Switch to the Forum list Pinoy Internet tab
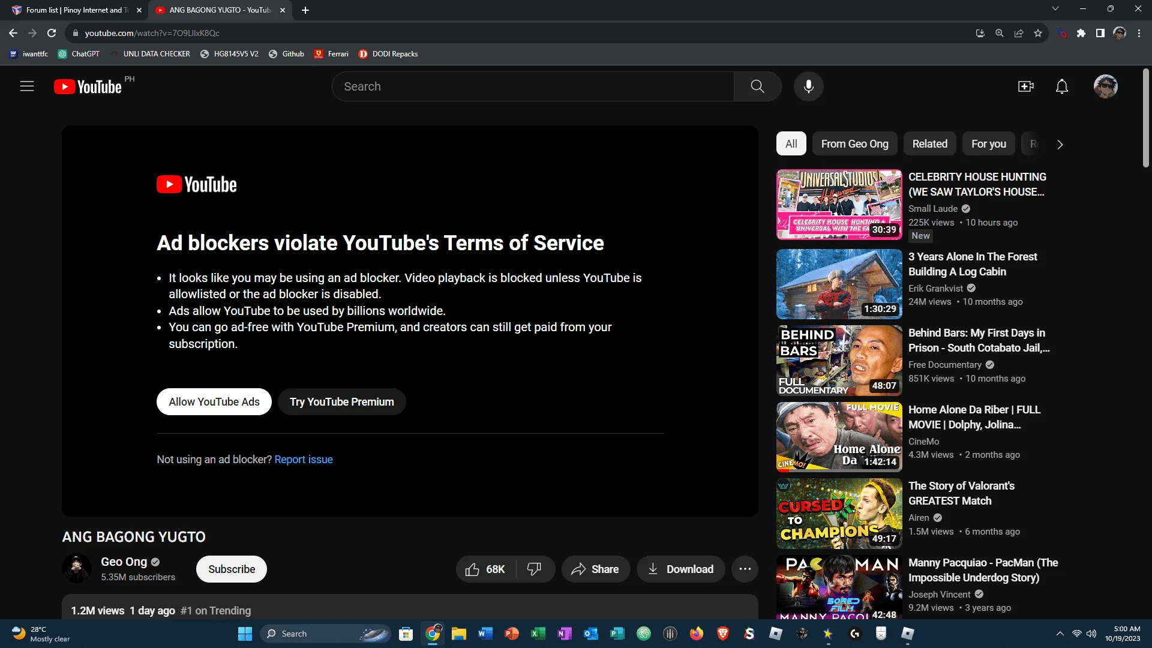 pyautogui.click(x=77, y=10)
